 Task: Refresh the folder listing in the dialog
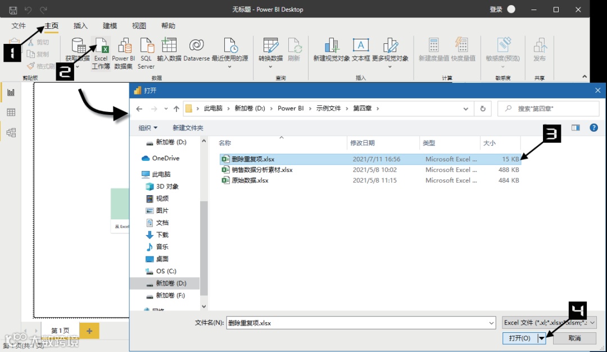tap(483, 109)
